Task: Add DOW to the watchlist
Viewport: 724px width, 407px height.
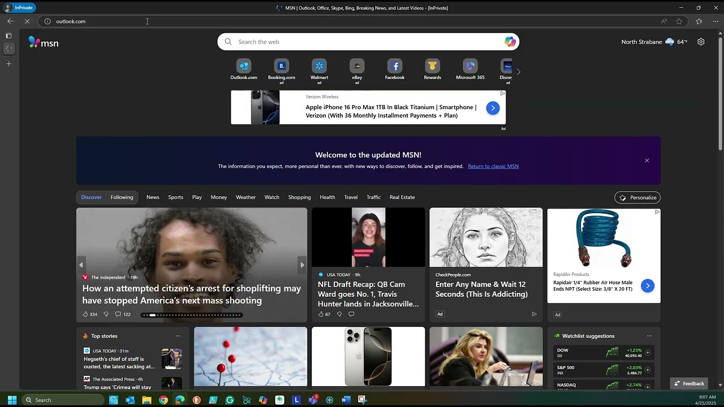Action: [648, 353]
